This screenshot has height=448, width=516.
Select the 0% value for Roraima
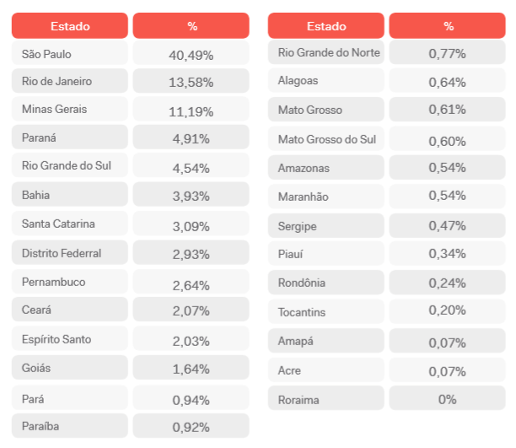click(447, 398)
